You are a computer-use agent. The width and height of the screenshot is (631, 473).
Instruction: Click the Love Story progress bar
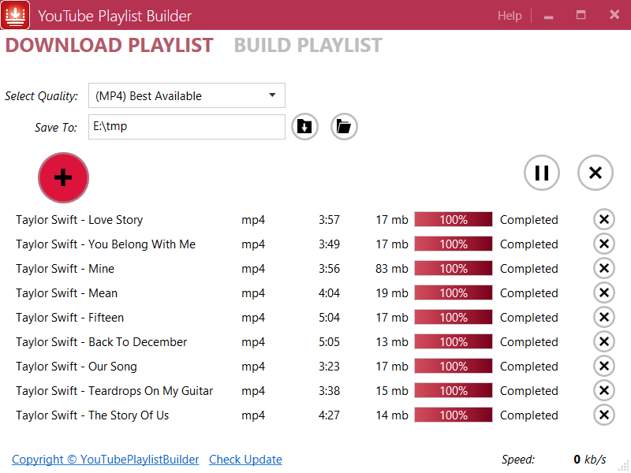[454, 220]
